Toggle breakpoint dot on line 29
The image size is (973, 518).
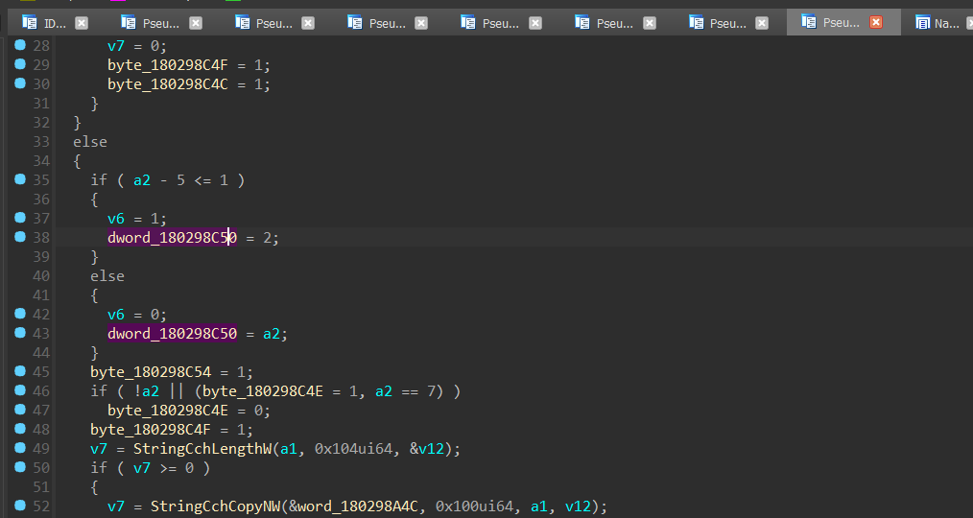click(20, 64)
